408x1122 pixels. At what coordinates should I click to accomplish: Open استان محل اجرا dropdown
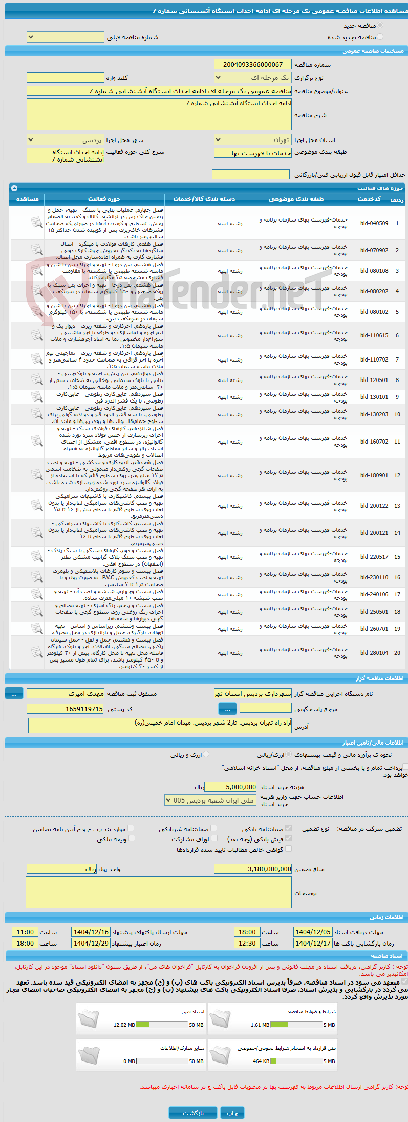pos(253,140)
